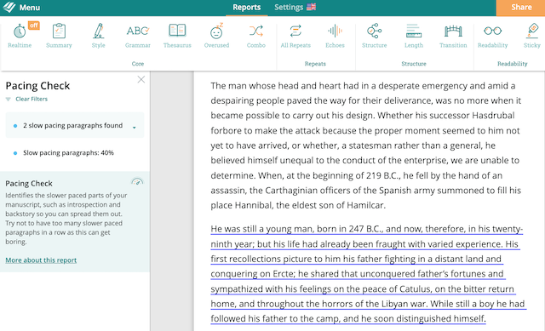Run the Readability report
This screenshot has width=545, height=331.
(x=492, y=36)
